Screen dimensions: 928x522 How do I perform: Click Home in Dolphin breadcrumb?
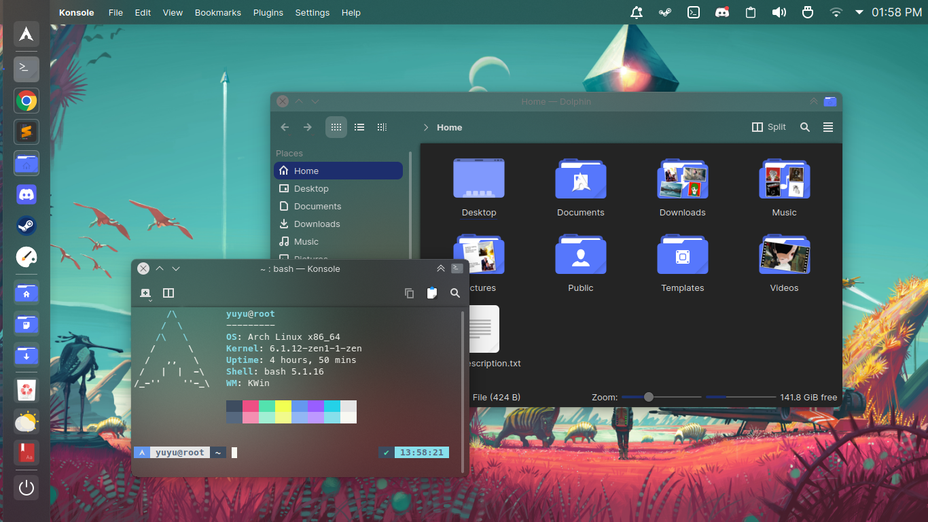[450, 127]
